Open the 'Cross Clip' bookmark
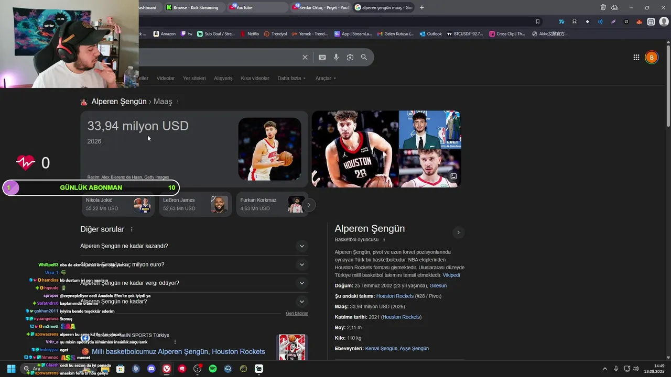 [507, 34]
